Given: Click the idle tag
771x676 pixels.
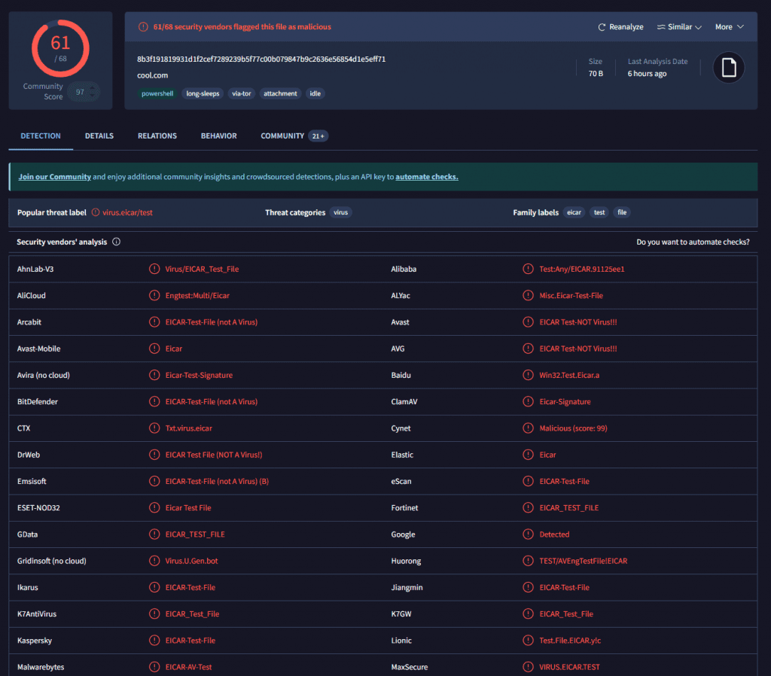Looking at the screenshot, I should (x=315, y=93).
